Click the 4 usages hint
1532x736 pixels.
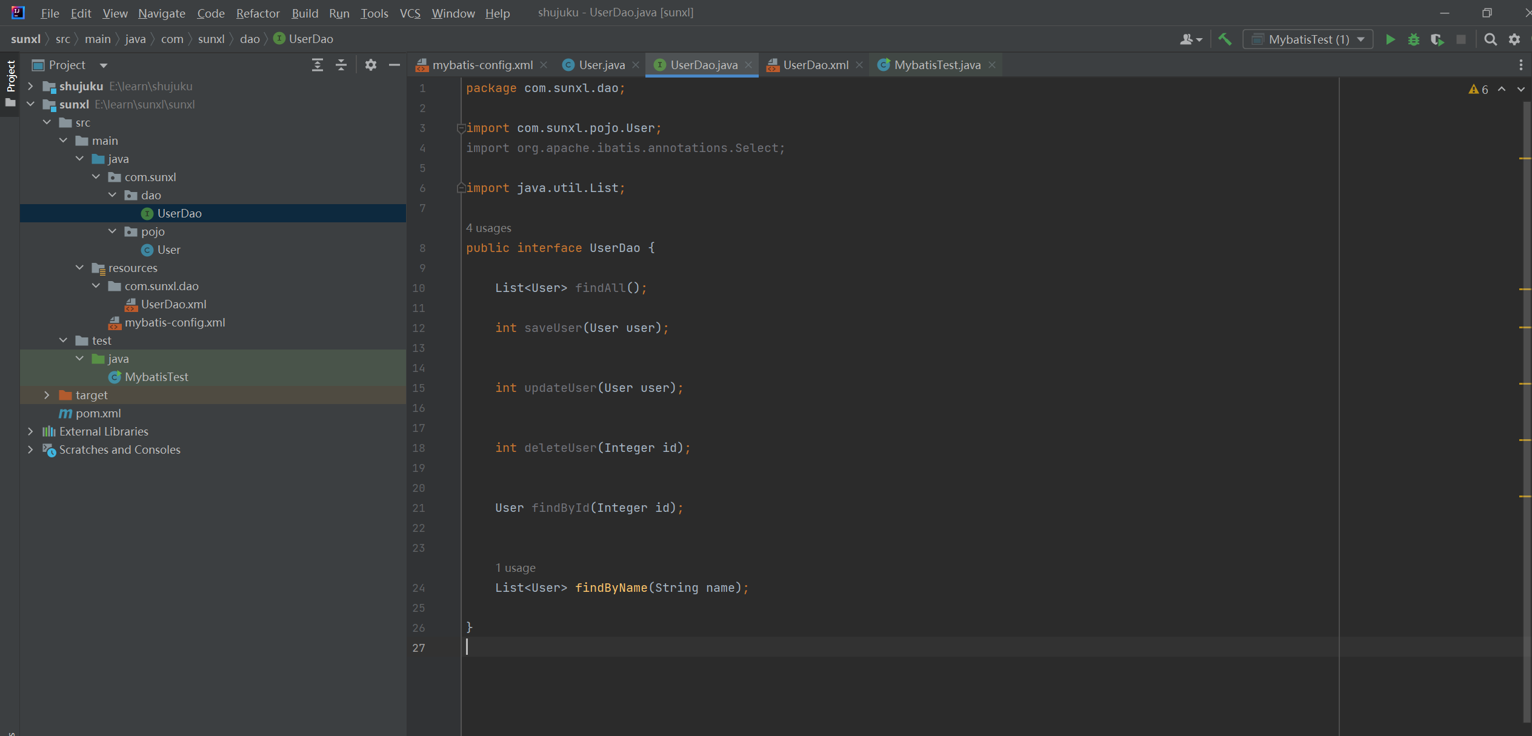488,228
